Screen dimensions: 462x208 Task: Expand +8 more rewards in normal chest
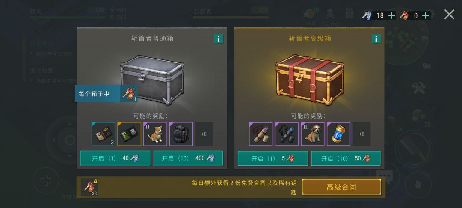coord(204,134)
